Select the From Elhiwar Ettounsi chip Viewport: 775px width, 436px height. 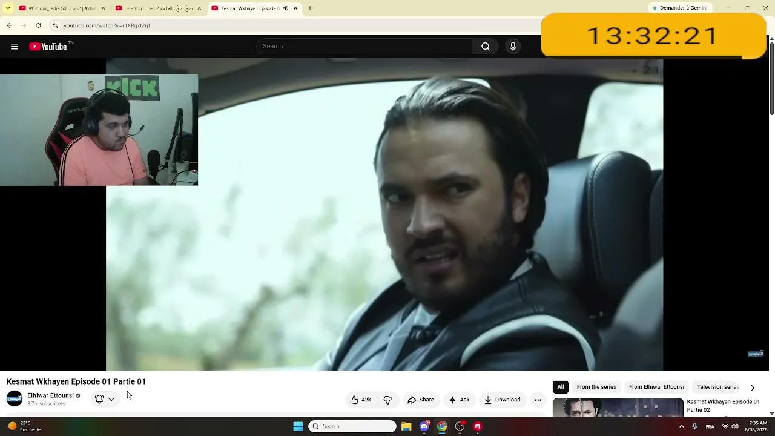pyautogui.click(x=656, y=387)
